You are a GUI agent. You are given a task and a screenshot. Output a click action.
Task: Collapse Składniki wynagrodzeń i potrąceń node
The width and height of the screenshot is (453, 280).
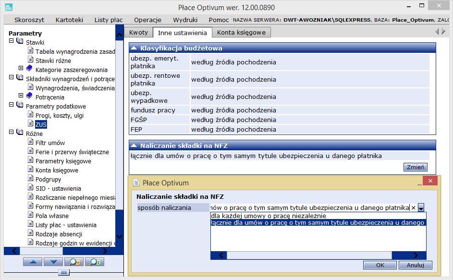[x=11, y=77]
